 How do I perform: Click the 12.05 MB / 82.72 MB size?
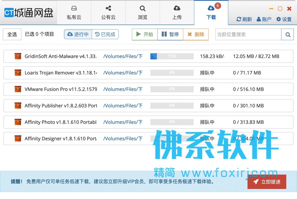pos(256,56)
